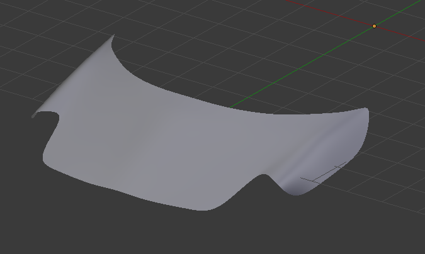The image size is (425, 254).
Task: Click the grid floor in the bottom-right corner
Action: point(390,226)
